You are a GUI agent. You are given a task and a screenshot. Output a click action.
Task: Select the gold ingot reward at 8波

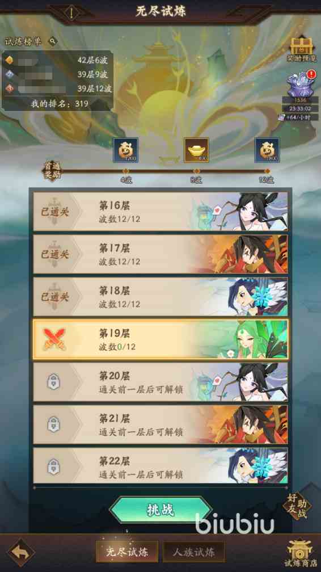pos(196,150)
